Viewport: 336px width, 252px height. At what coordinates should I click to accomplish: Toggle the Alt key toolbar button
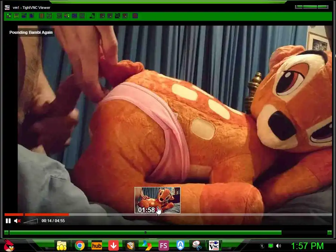(x=82, y=16)
